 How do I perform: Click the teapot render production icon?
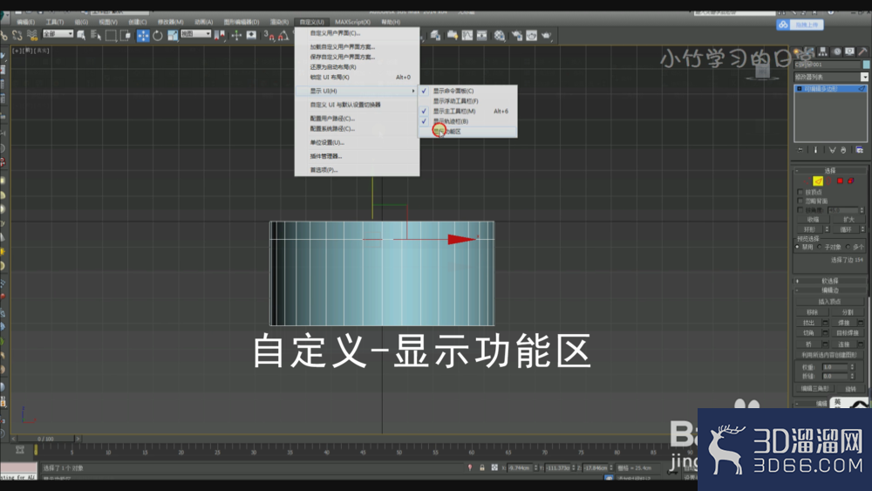(x=547, y=36)
